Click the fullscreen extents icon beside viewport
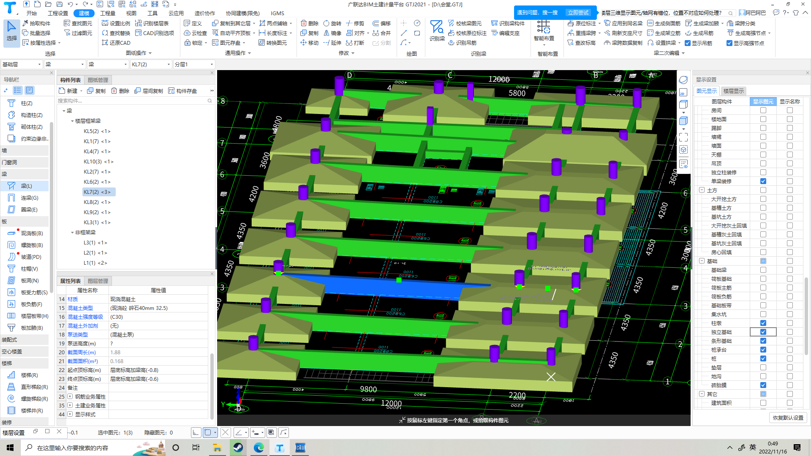Image resolution: width=811 pixels, height=456 pixels. click(x=683, y=137)
